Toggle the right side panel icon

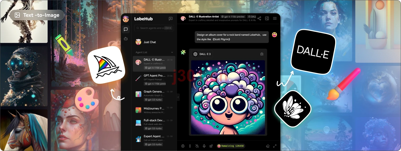click(x=267, y=18)
